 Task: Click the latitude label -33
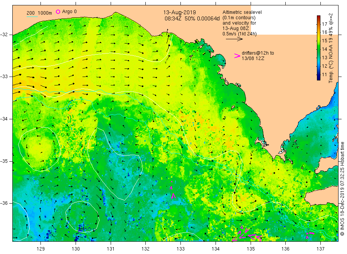pyautogui.click(x=4, y=77)
